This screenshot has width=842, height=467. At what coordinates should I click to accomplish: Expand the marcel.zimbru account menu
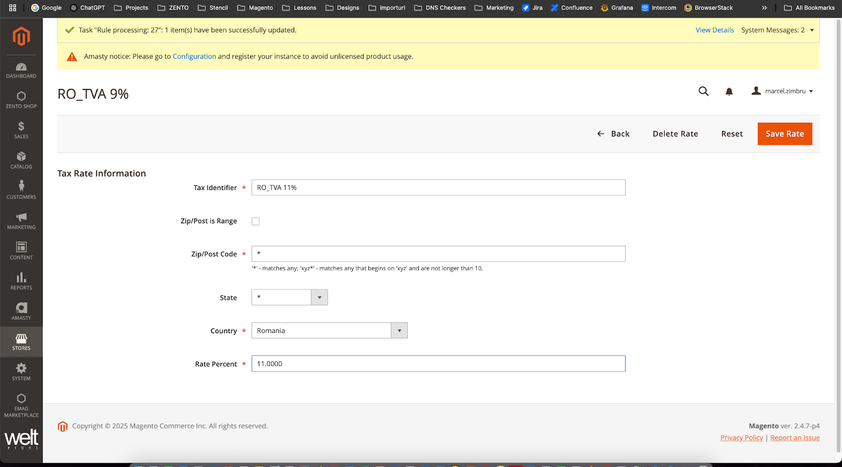(x=783, y=91)
